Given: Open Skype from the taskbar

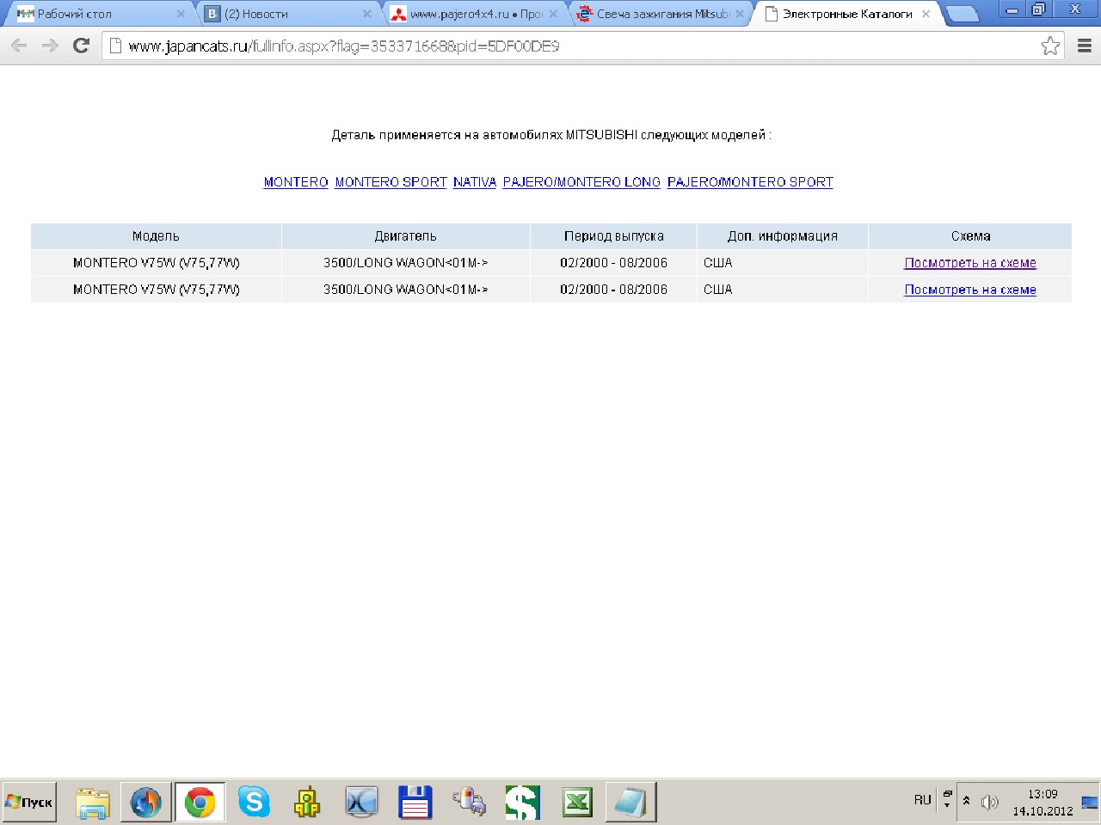Looking at the screenshot, I should (254, 803).
